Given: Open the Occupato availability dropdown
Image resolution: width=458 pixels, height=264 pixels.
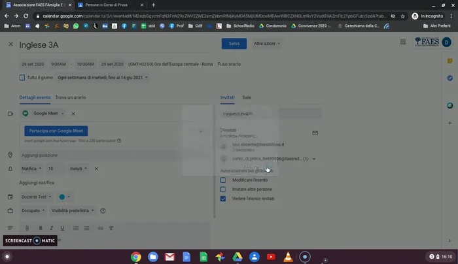Looking at the screenshot, I should pos(33,210).
